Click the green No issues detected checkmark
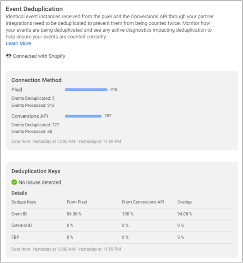The width and height of the screenshot is (243, 263). click(14, 182)
